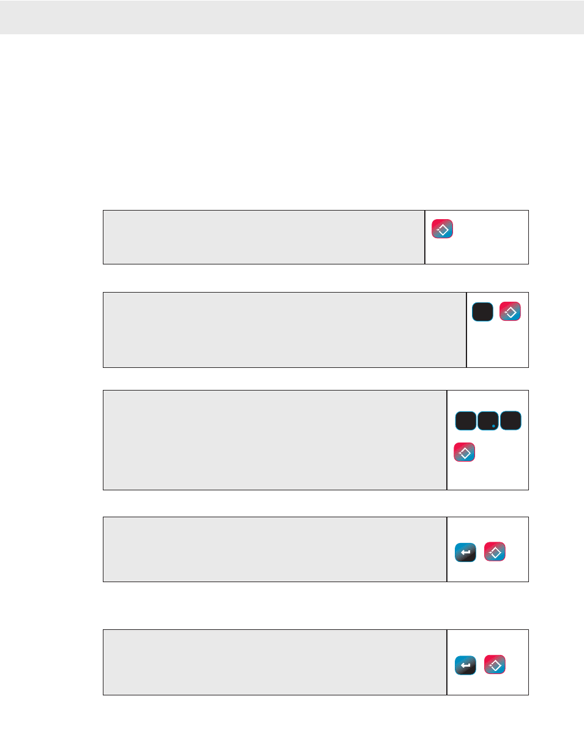Click the first of the three black keys
584x756 pixels.
click(465, 421)
